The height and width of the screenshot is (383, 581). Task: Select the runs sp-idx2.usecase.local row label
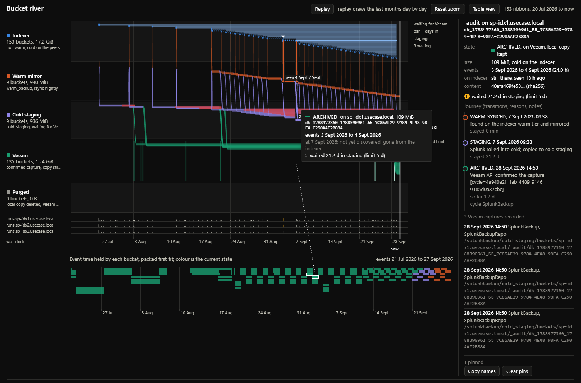point(30,225)
